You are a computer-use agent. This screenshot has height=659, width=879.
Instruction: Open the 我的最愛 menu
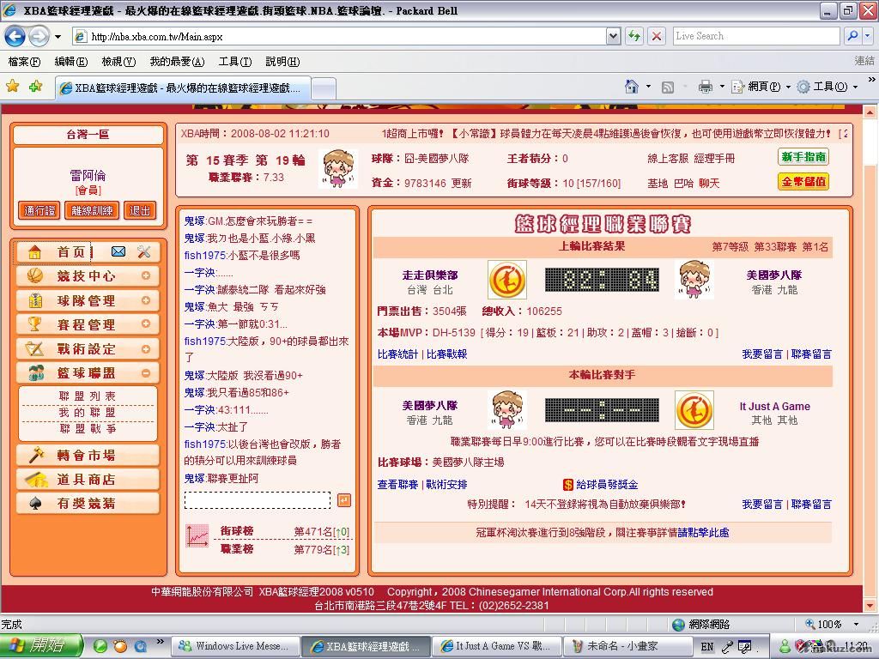(177, 62)
